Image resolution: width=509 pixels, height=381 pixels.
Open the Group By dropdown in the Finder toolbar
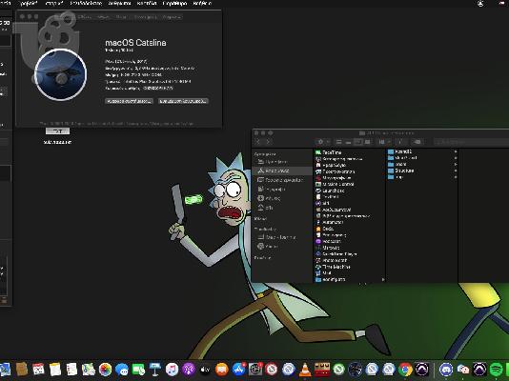click(384, 142)
